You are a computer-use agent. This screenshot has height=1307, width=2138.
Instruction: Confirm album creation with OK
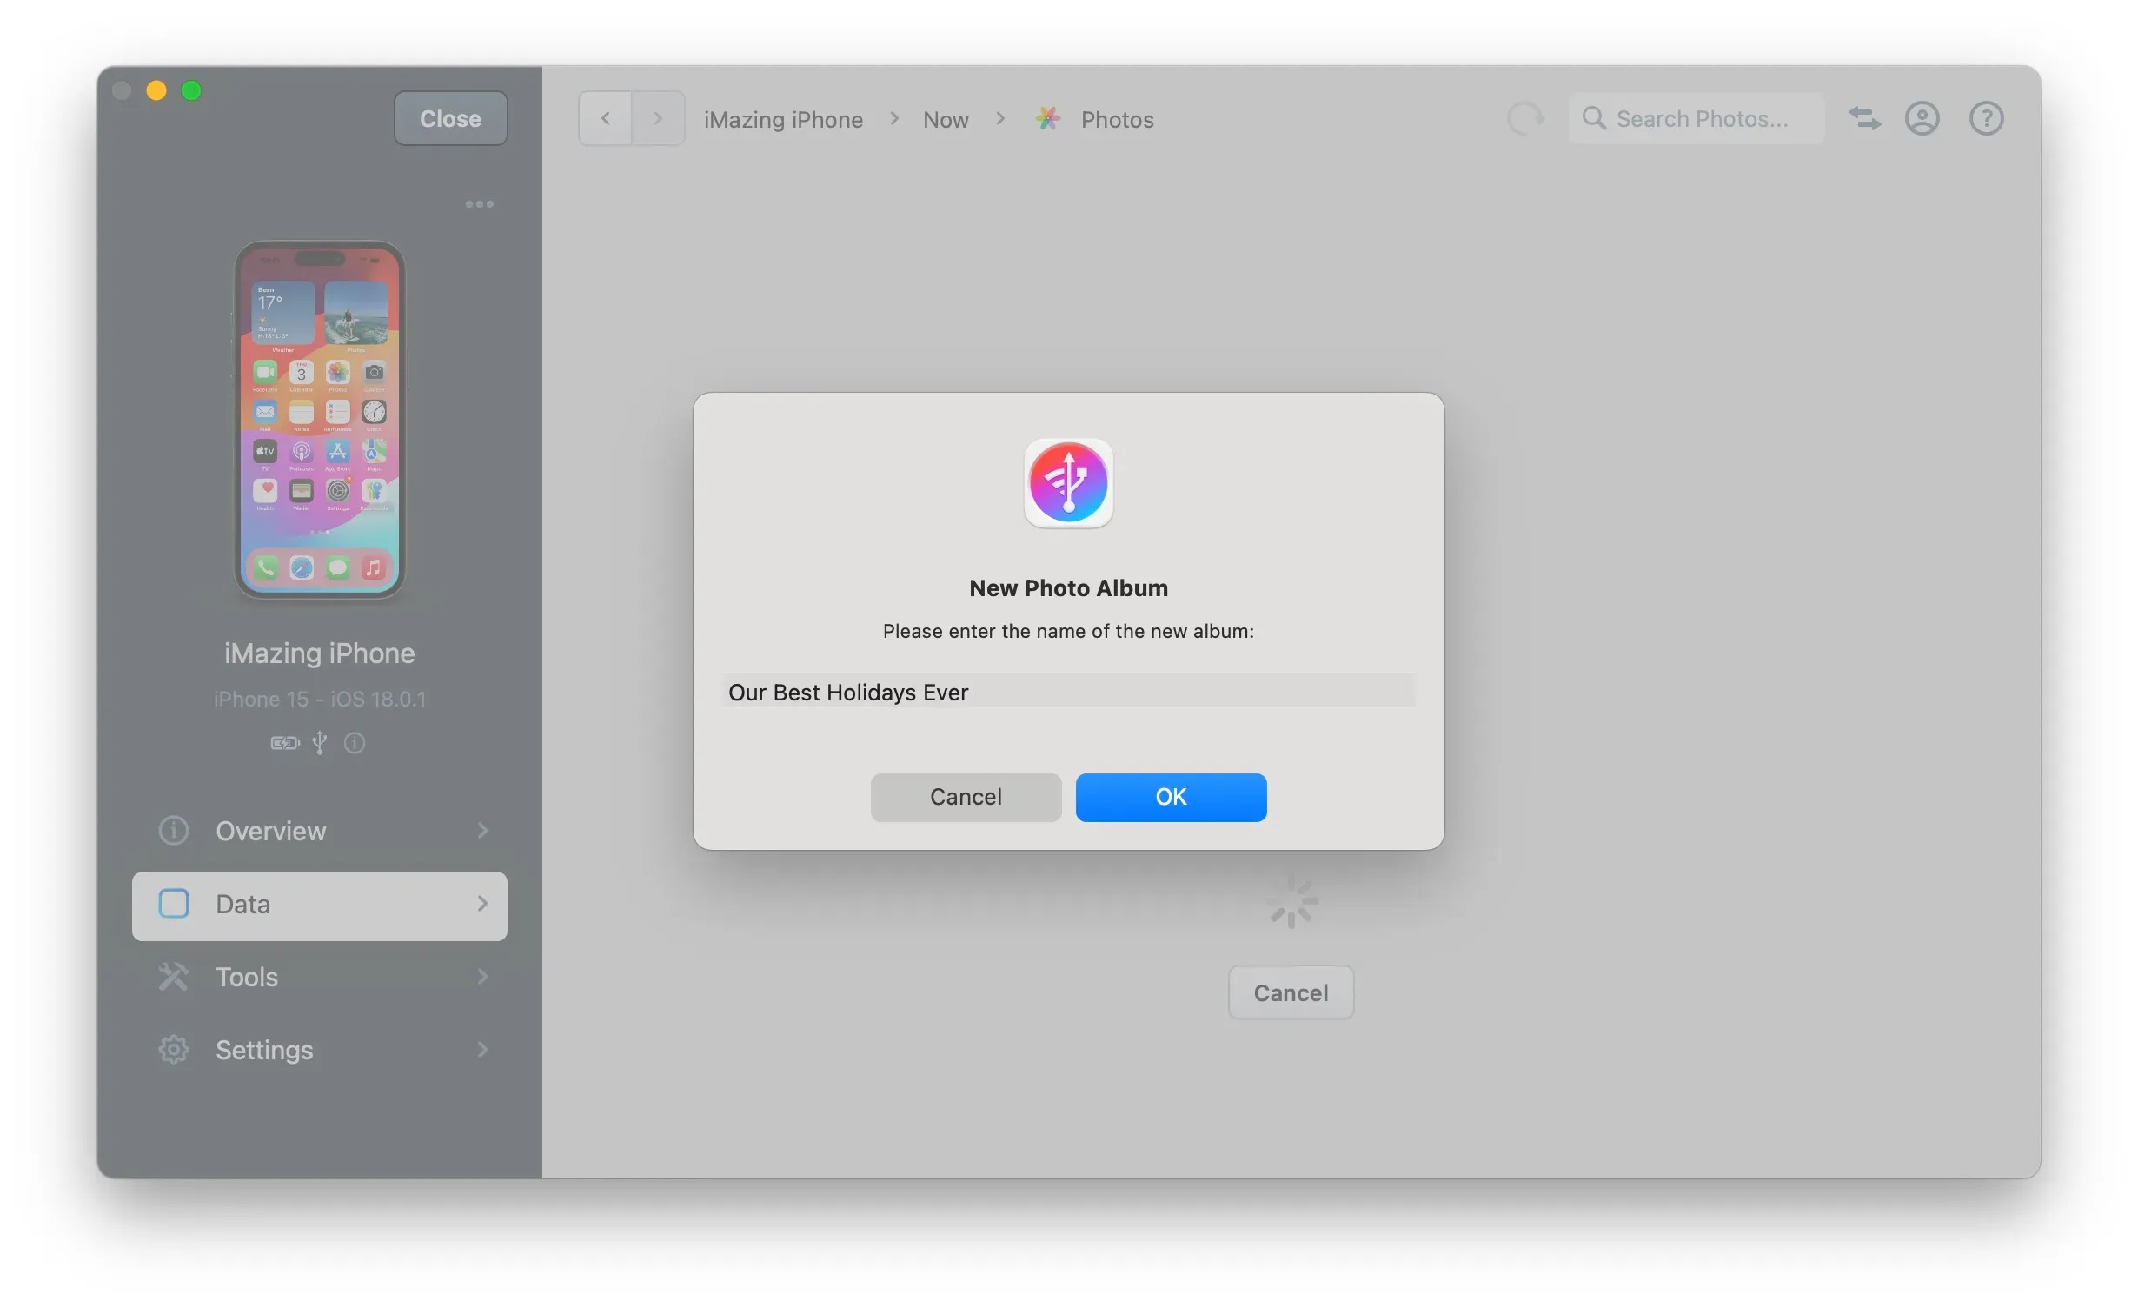pos(1171,797)
